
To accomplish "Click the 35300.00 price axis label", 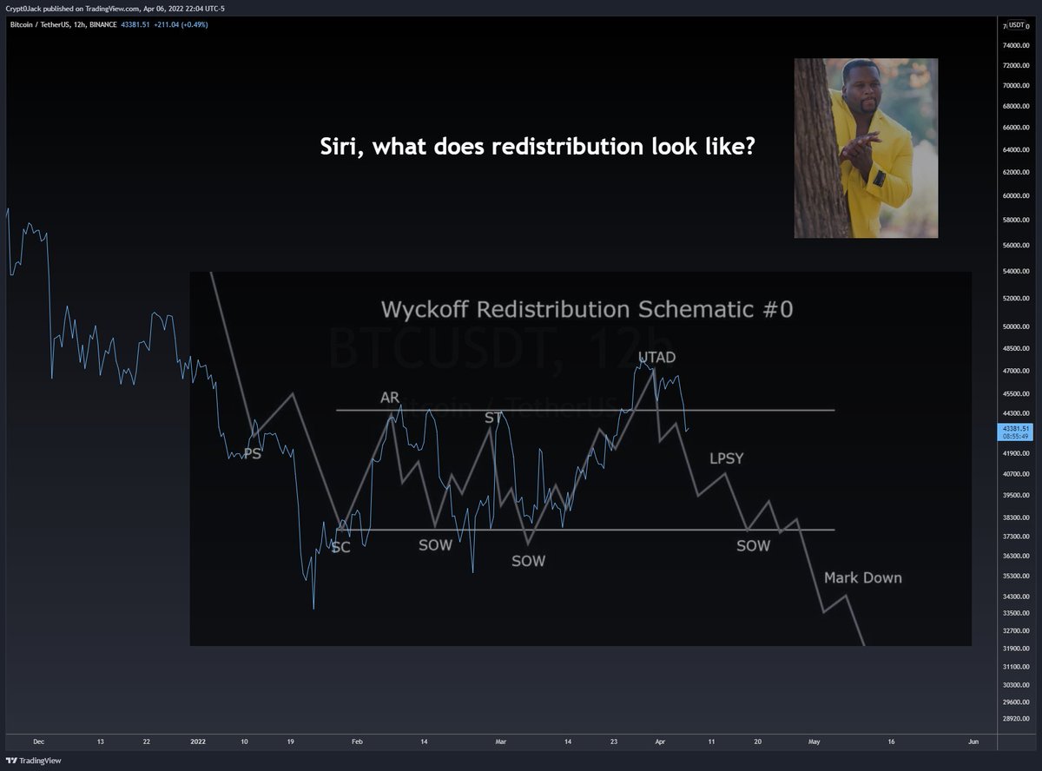I will click(x=1016, y=576).
